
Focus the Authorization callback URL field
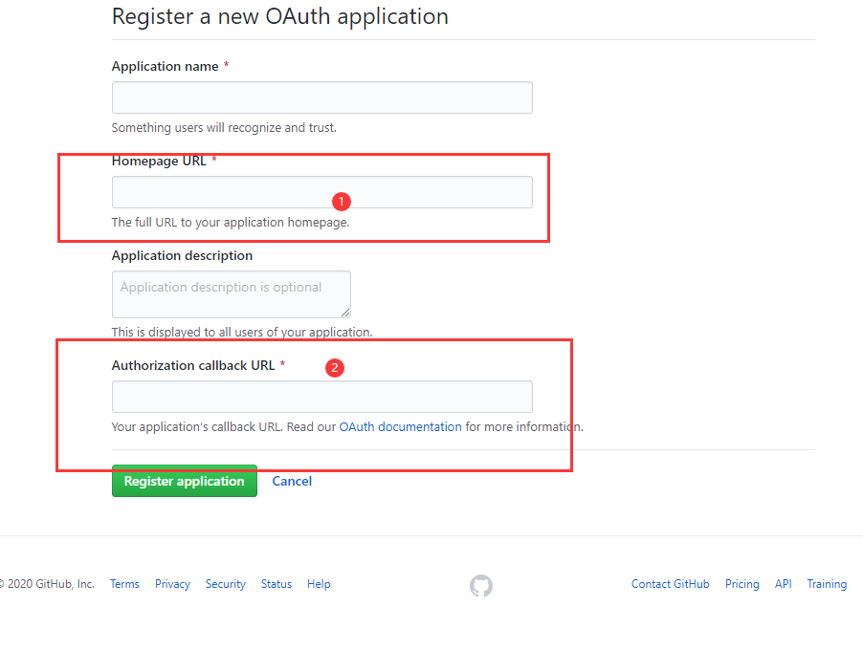click(322, 397)
